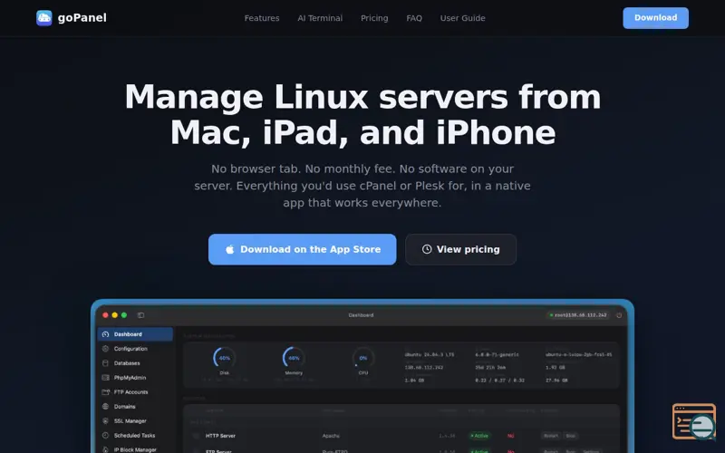Image resolution: width=725 pixels, height=453 pixels.
Task: Click the 0.22 / 0.27 / 0.32 load value
Action: click(x=500, y=381)
